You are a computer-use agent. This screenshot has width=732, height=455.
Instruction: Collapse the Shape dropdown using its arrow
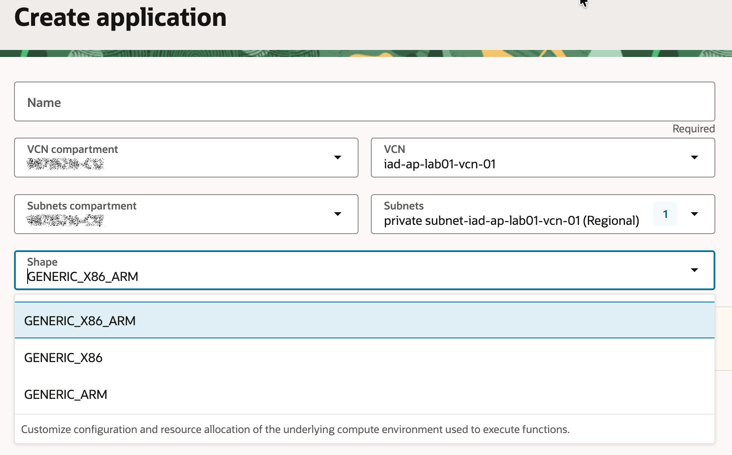694,270
